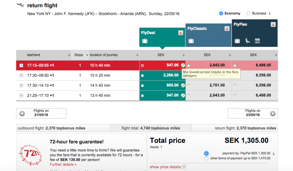The image size is (293, 171).
Task: Click the FlyFlex rebooking calendar icon
Action: [257, 41]
